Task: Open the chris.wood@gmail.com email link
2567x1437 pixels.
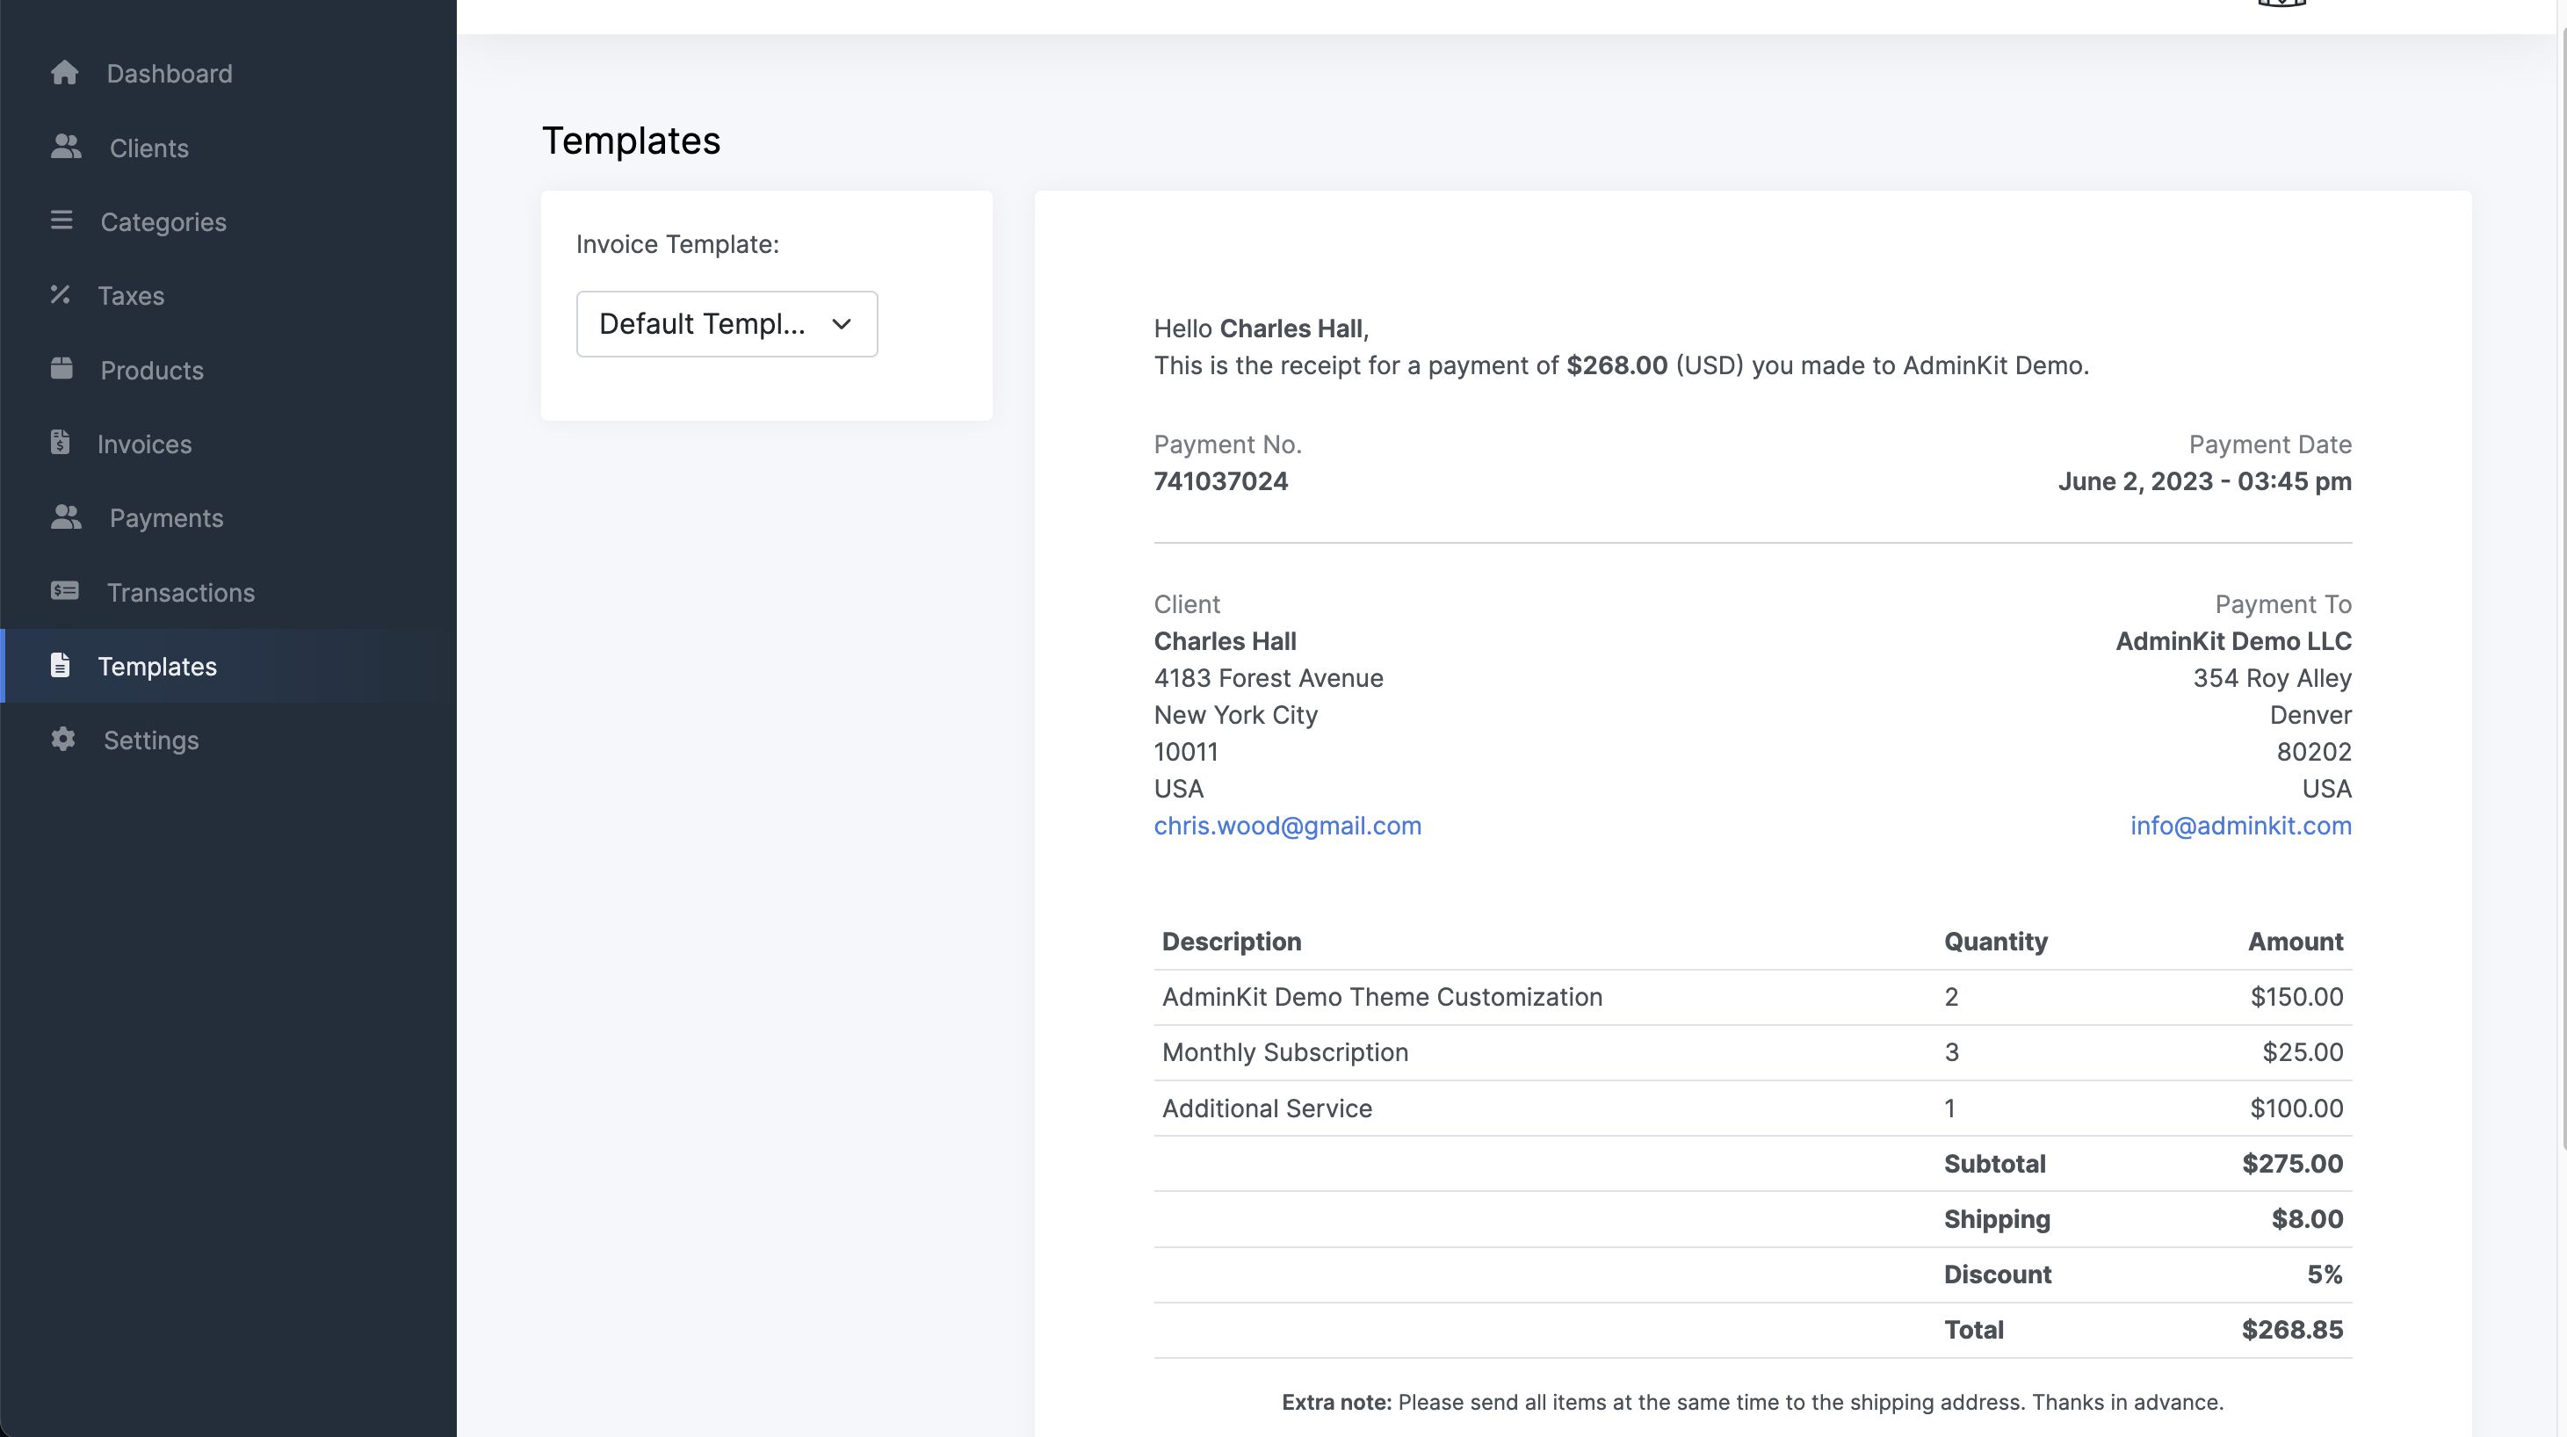Action: pos(1286,827)
